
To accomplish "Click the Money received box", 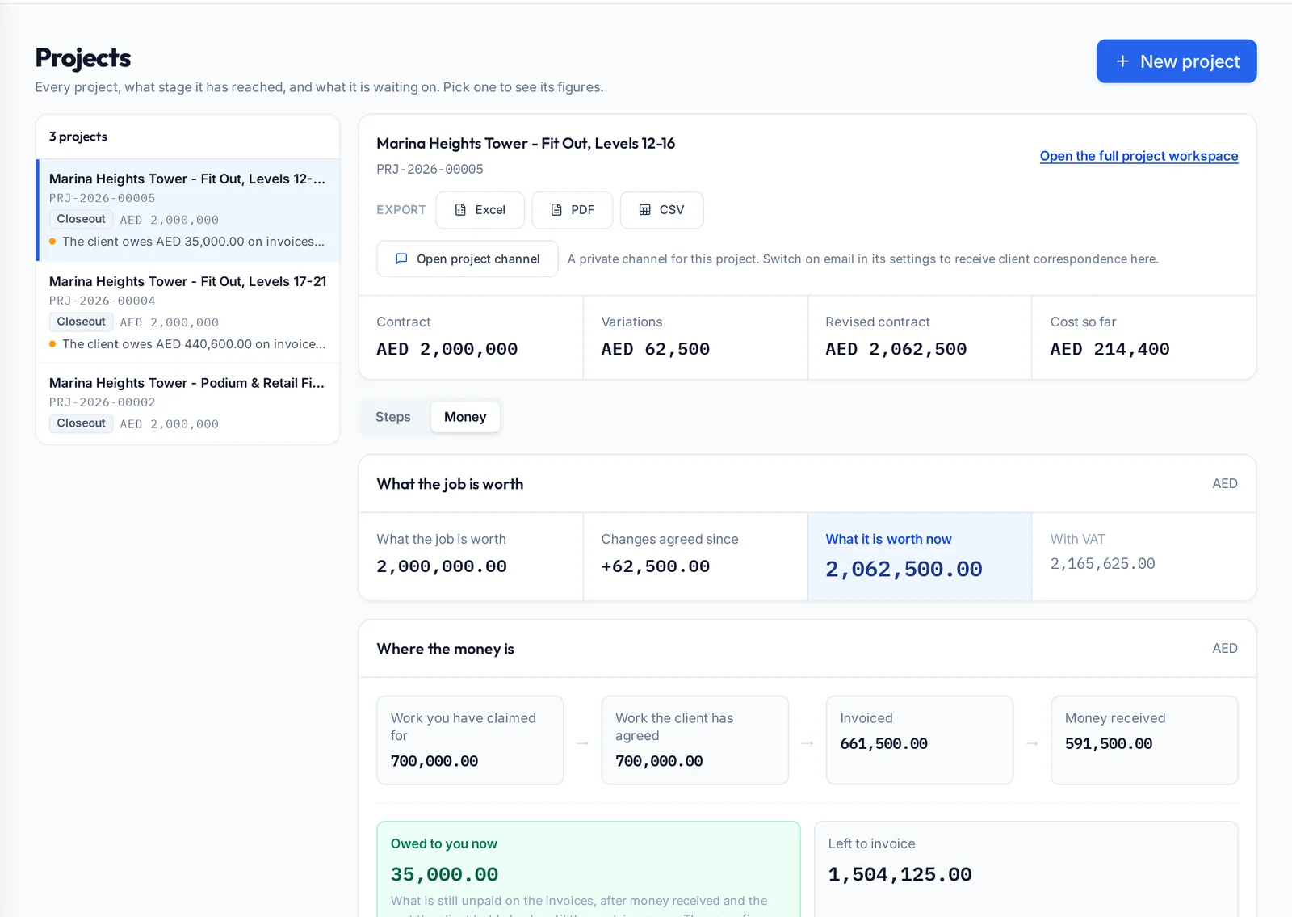I will click(x=1144, y=740).
